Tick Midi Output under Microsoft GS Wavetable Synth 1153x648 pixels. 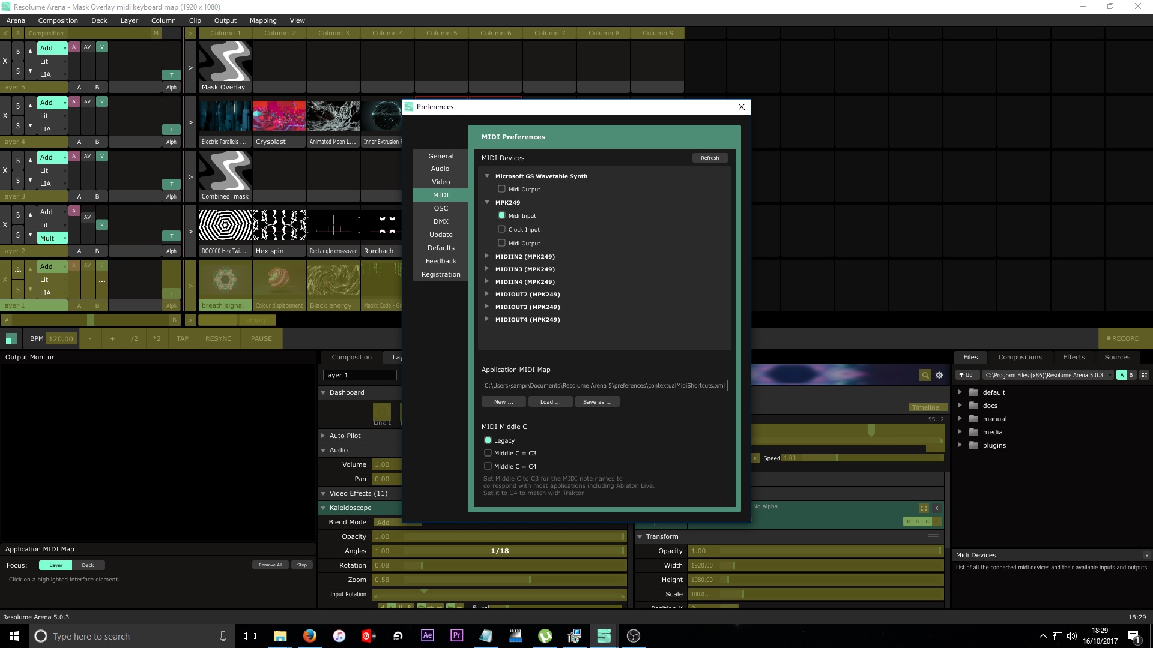501,189
